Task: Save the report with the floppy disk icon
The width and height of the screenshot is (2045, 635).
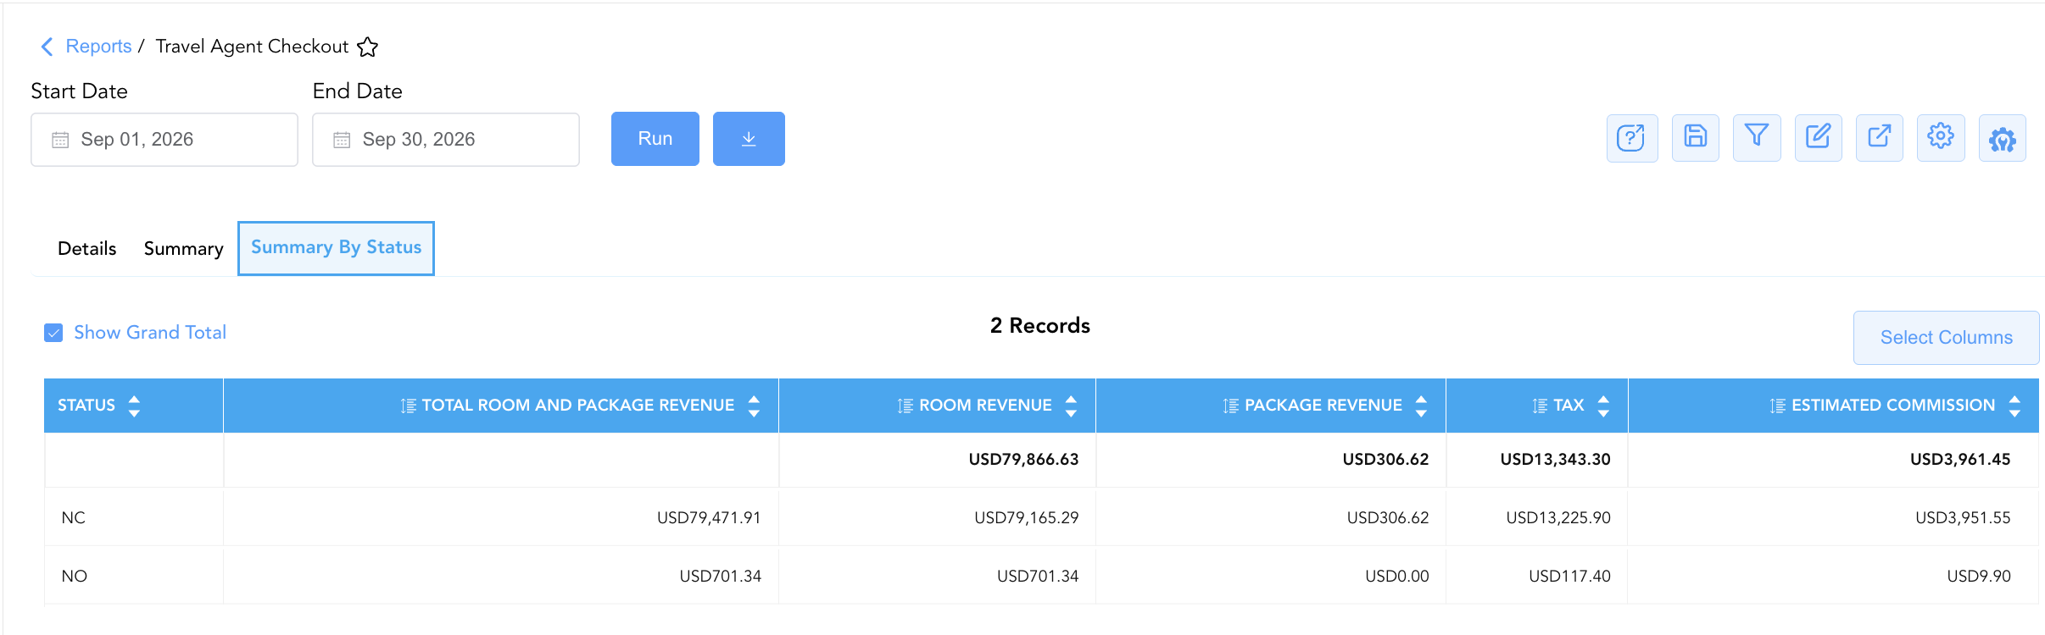Action: (x=1695, y=138)
